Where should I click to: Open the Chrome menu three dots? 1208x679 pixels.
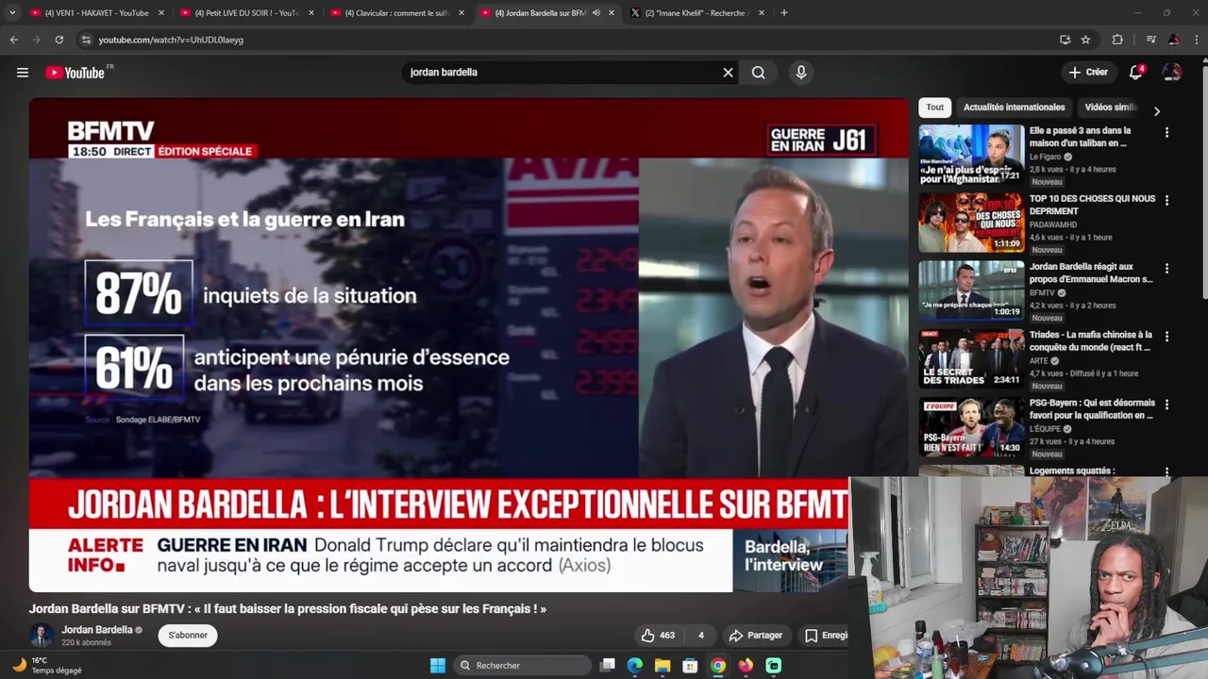1197,40
